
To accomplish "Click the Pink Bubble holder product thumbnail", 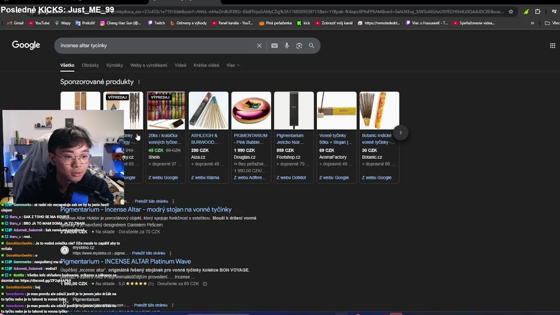I will [251, 111].
